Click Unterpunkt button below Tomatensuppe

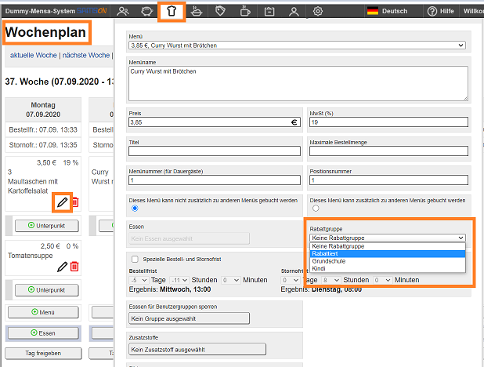pos(47,290)
